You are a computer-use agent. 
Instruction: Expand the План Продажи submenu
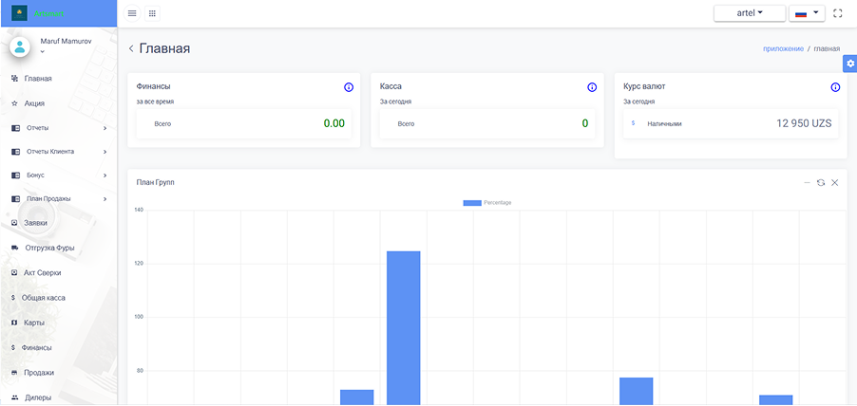point(57,199)
